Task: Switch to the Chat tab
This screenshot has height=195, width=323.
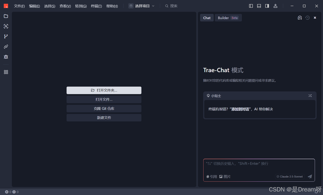Action: coord(207,18)
